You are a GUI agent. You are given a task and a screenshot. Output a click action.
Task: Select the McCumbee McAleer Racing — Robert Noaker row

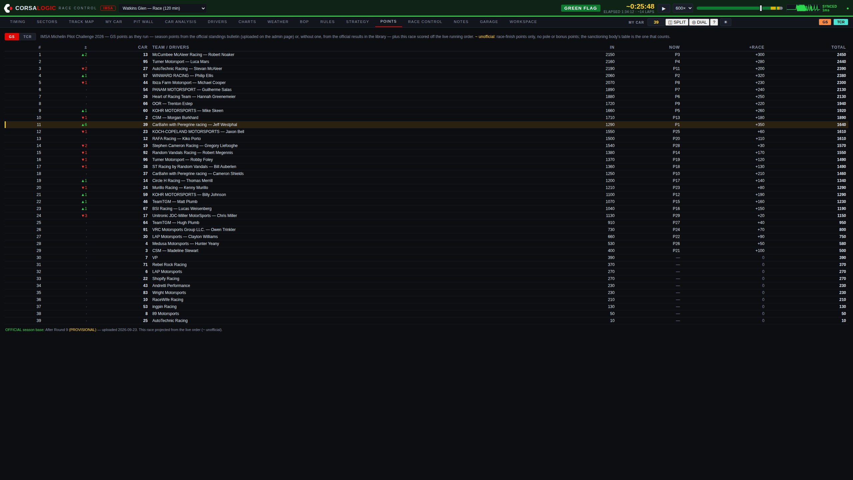coord(426,55)
